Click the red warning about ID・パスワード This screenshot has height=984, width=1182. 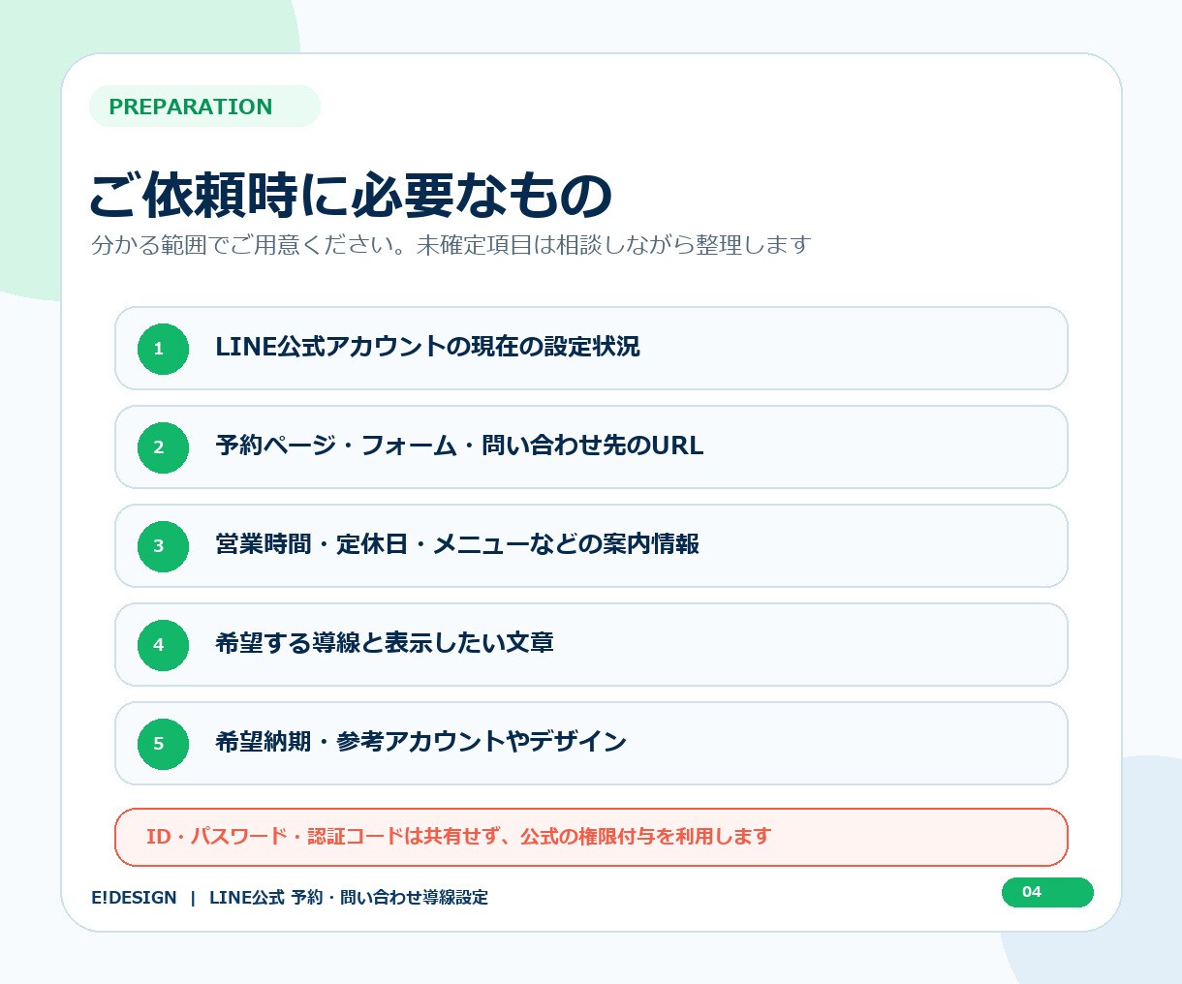tap(591, 837)
